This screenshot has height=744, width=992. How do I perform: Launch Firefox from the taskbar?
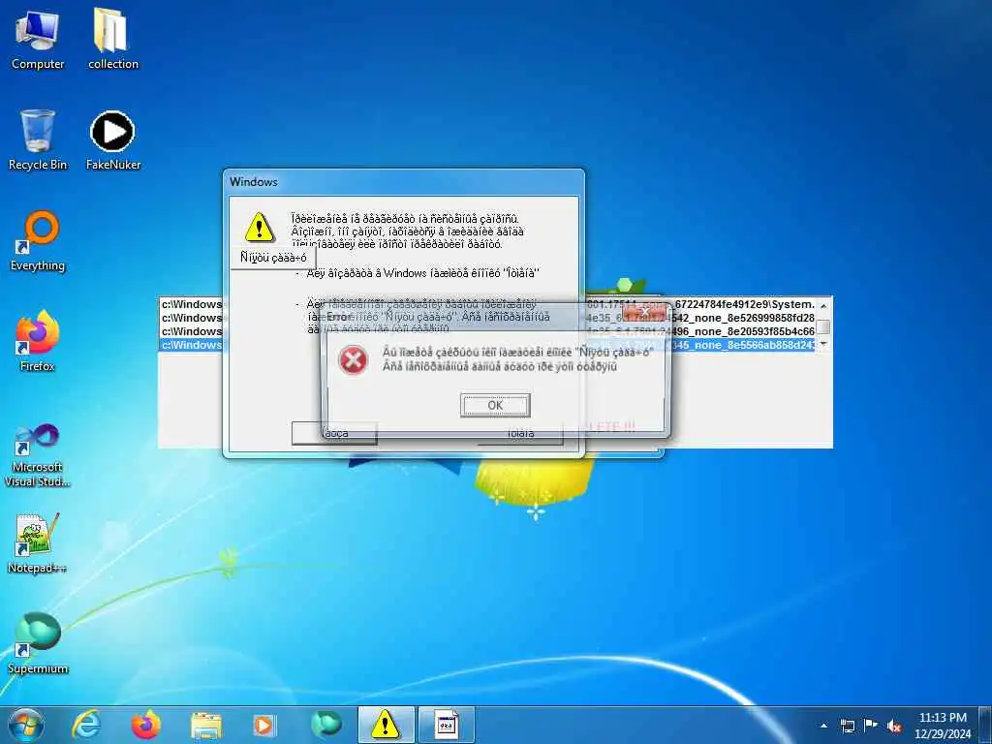pos(145,725)
